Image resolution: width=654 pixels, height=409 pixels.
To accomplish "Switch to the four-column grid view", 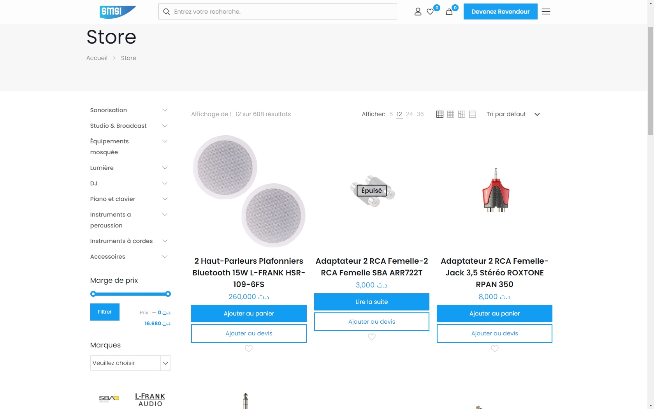I will [451, 114].
